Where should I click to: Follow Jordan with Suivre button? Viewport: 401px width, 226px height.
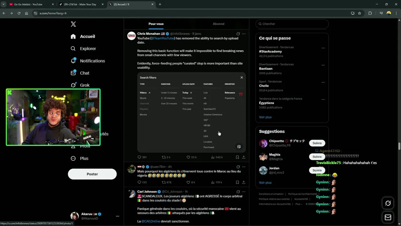point(317,170)
